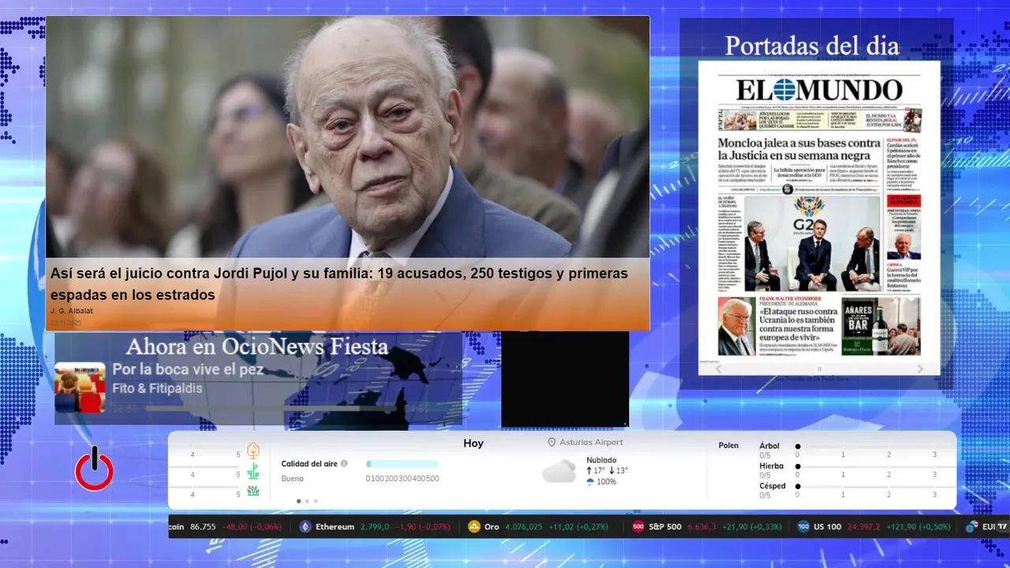
Task: Click the info icon beside Calidad del aire
Action: (x=344, y=464)
